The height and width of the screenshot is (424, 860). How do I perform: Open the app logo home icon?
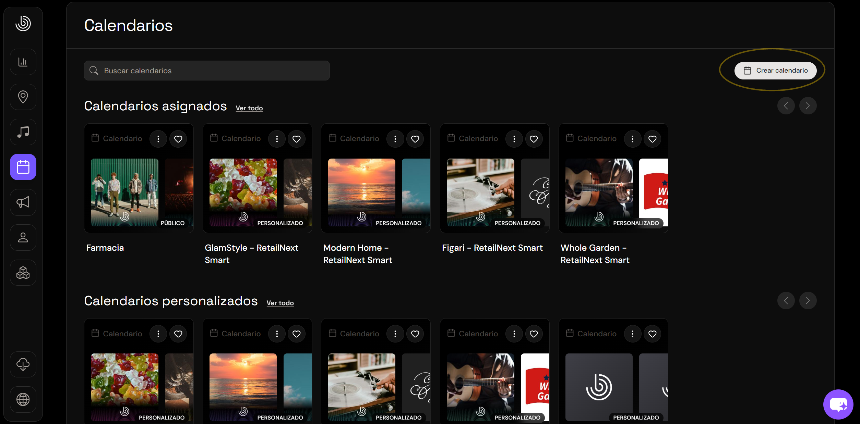click(x=23, y=23)
